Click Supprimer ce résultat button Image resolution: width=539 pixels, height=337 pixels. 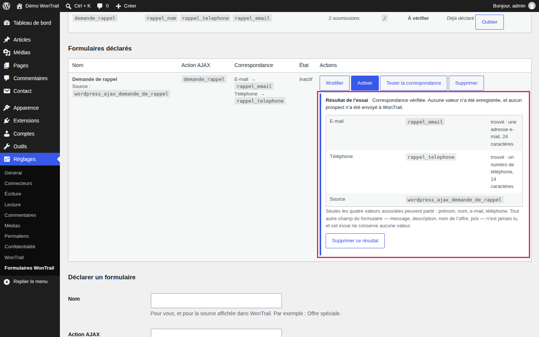(x=355, y=241)
